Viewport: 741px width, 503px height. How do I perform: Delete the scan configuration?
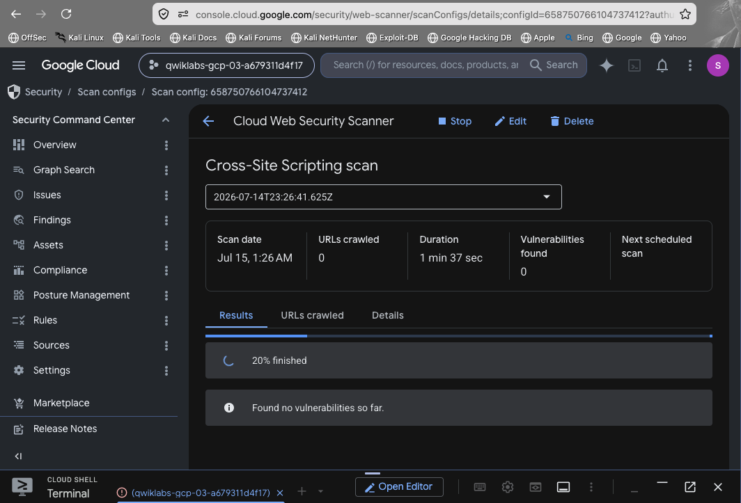click(572, 121)
